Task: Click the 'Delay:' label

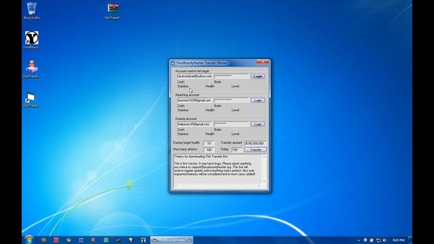Action: tap(224, 149)
